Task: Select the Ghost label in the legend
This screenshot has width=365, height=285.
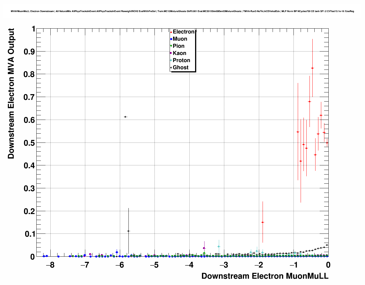Action: coord(180,68)
